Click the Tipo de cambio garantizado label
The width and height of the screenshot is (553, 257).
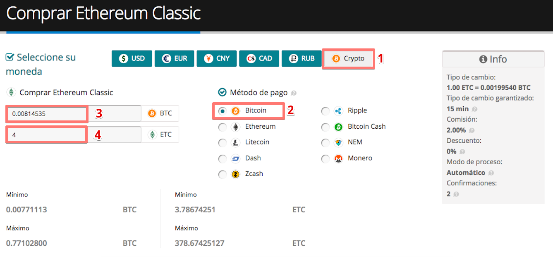click(x=490, y=98)
